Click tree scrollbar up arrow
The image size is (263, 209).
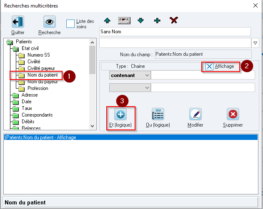pyautogui.click(x=92, y=42)
